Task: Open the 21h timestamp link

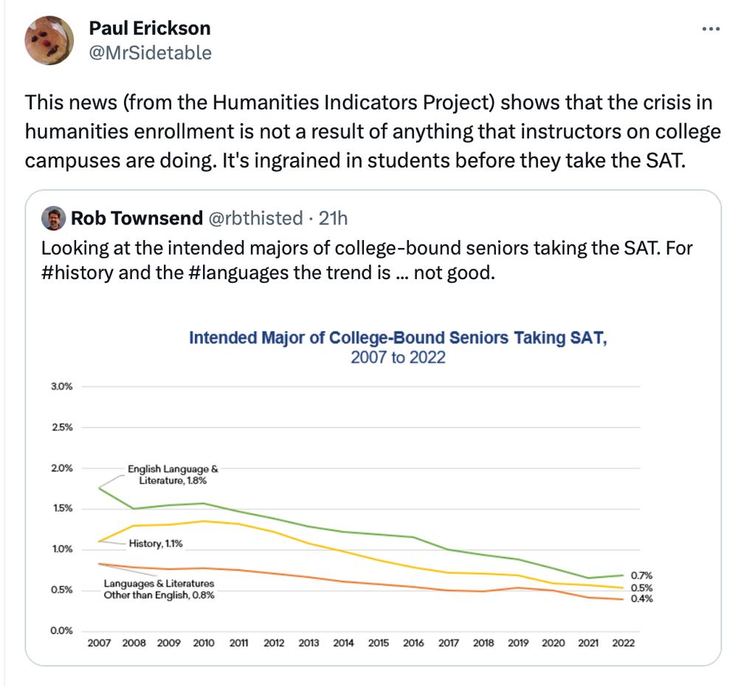Action: coord(333,218)
